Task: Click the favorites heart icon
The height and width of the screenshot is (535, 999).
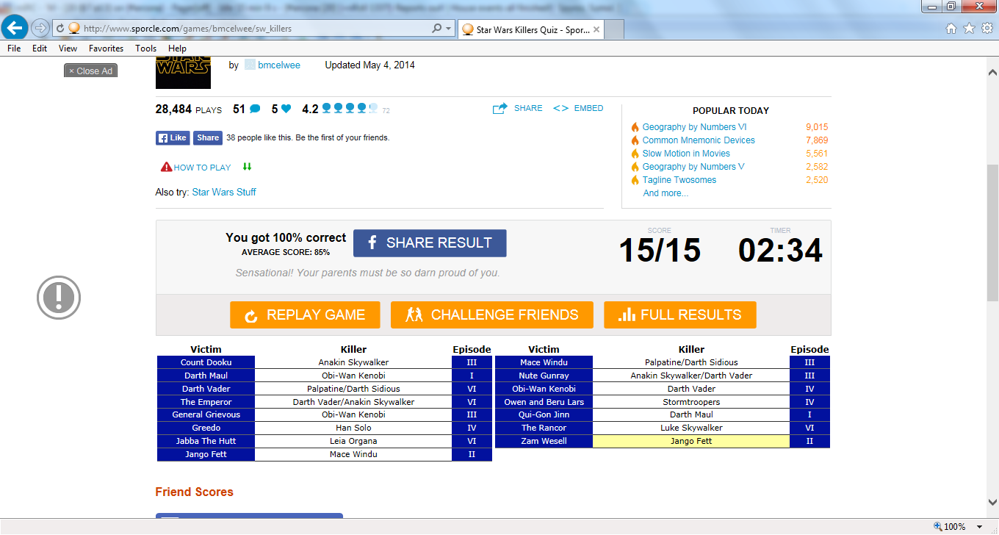Action: pyautogui.click(x=286, y=109)
